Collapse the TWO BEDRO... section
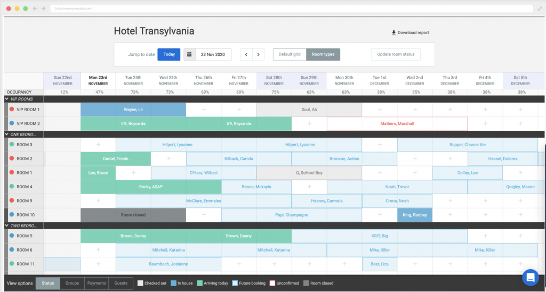Viewport: 546px width, 292px height. 6,226
